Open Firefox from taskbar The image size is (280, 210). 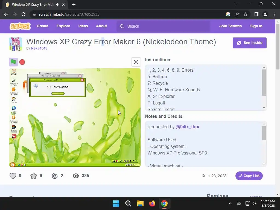[x=152, y=203]
